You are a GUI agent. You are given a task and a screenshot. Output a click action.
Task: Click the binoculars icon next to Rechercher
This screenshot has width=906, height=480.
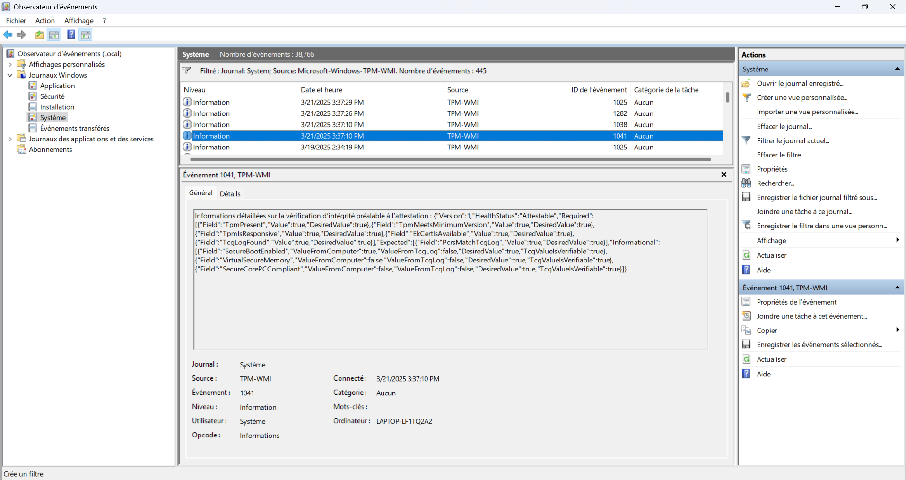pyautogui.click(x=747, y=183)
